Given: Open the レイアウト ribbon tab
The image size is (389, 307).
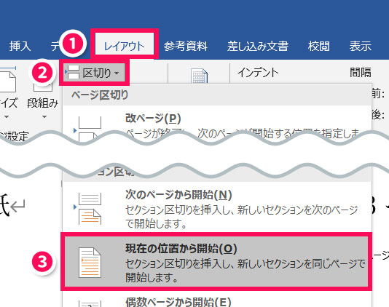Looking at the screenshot, I should coord(125,46).
